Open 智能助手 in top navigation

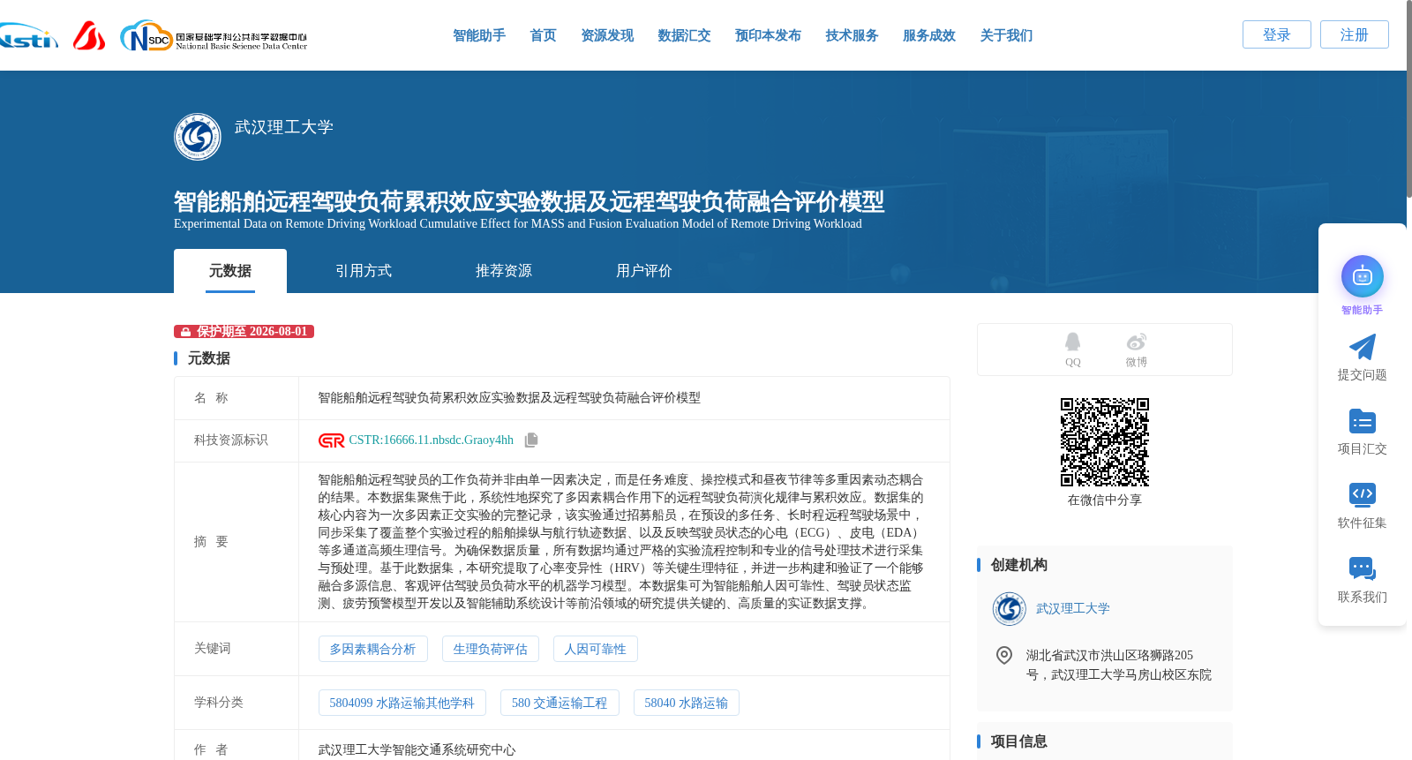(479, 35)
